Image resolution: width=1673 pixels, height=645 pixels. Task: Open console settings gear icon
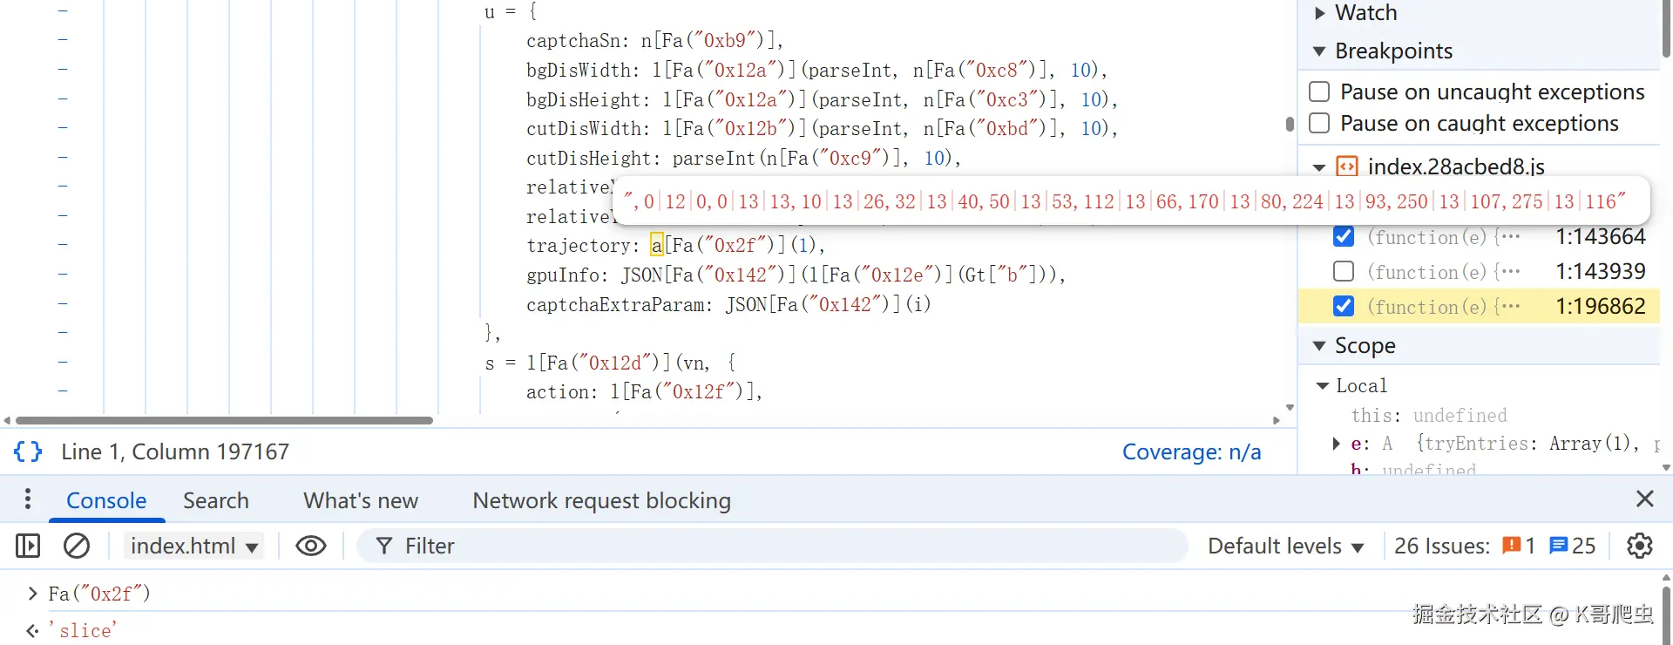coord(1639,546)
